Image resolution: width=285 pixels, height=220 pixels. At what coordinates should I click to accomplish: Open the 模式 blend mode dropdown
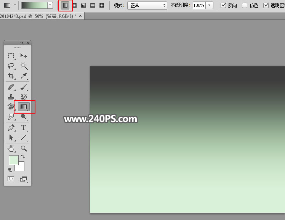coord(147,5)
